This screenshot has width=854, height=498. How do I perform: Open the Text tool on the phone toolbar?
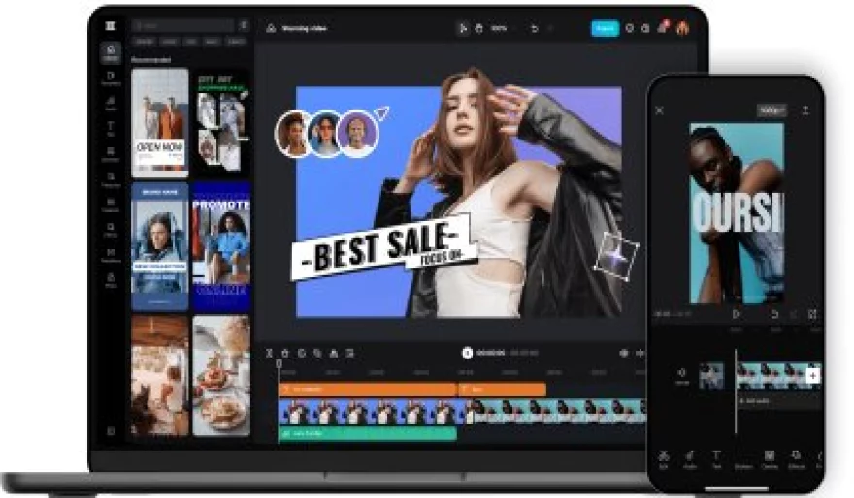click(x=716, y=459)
